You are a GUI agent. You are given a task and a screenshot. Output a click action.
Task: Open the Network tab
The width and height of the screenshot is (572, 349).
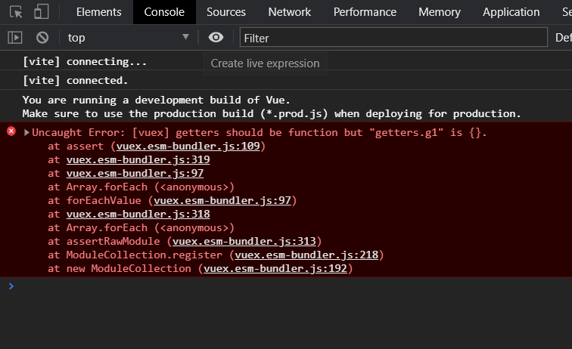(289, 12)
